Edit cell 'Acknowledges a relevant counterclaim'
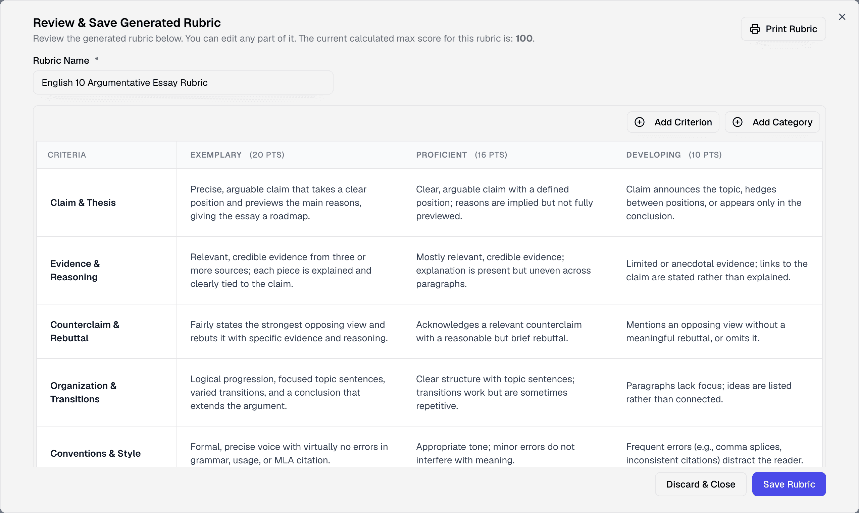The height and width of the screenshot is (513, 859). click(499, 331)
